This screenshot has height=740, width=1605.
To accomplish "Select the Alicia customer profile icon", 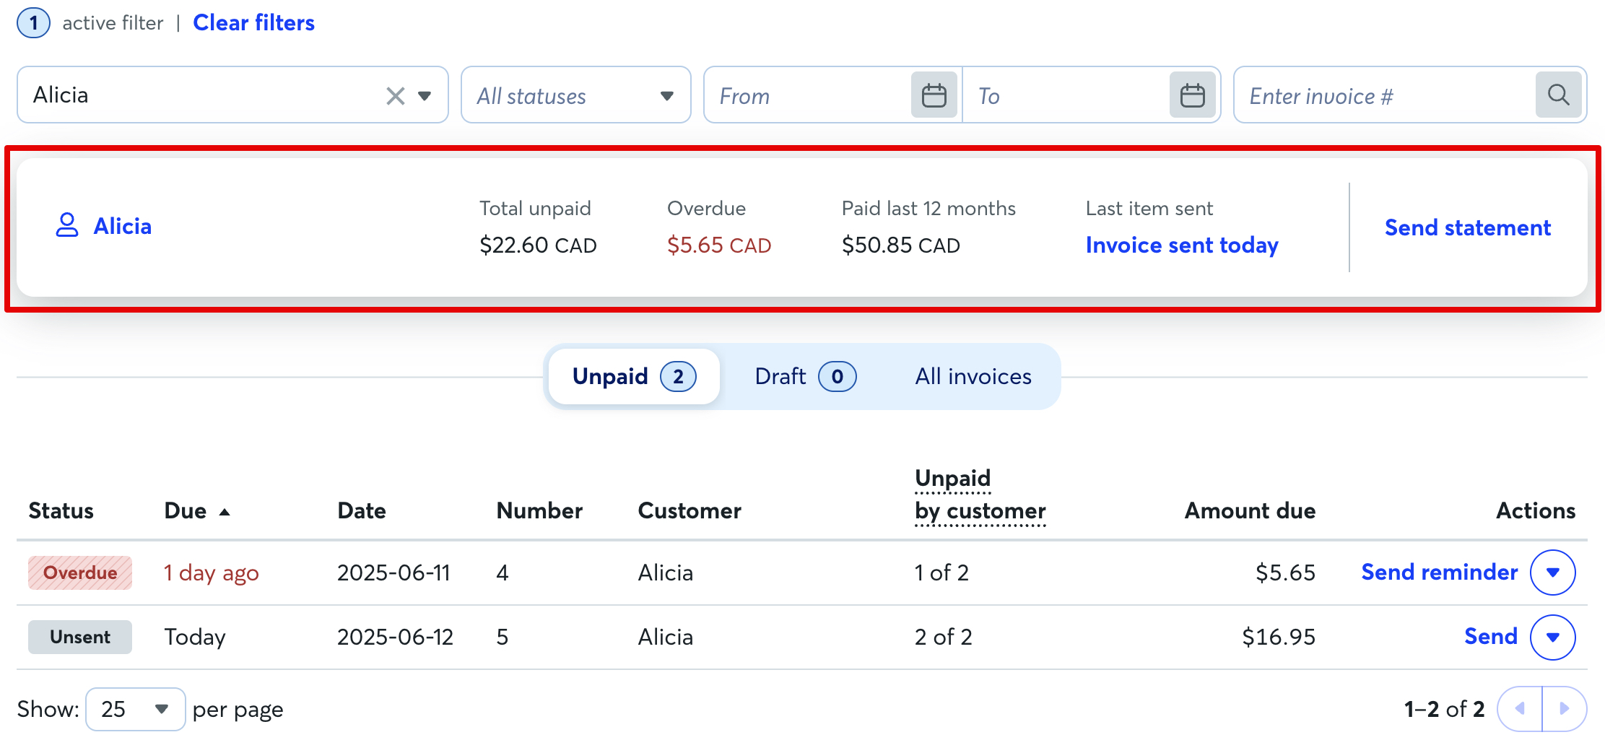I will tap(69, 225).
